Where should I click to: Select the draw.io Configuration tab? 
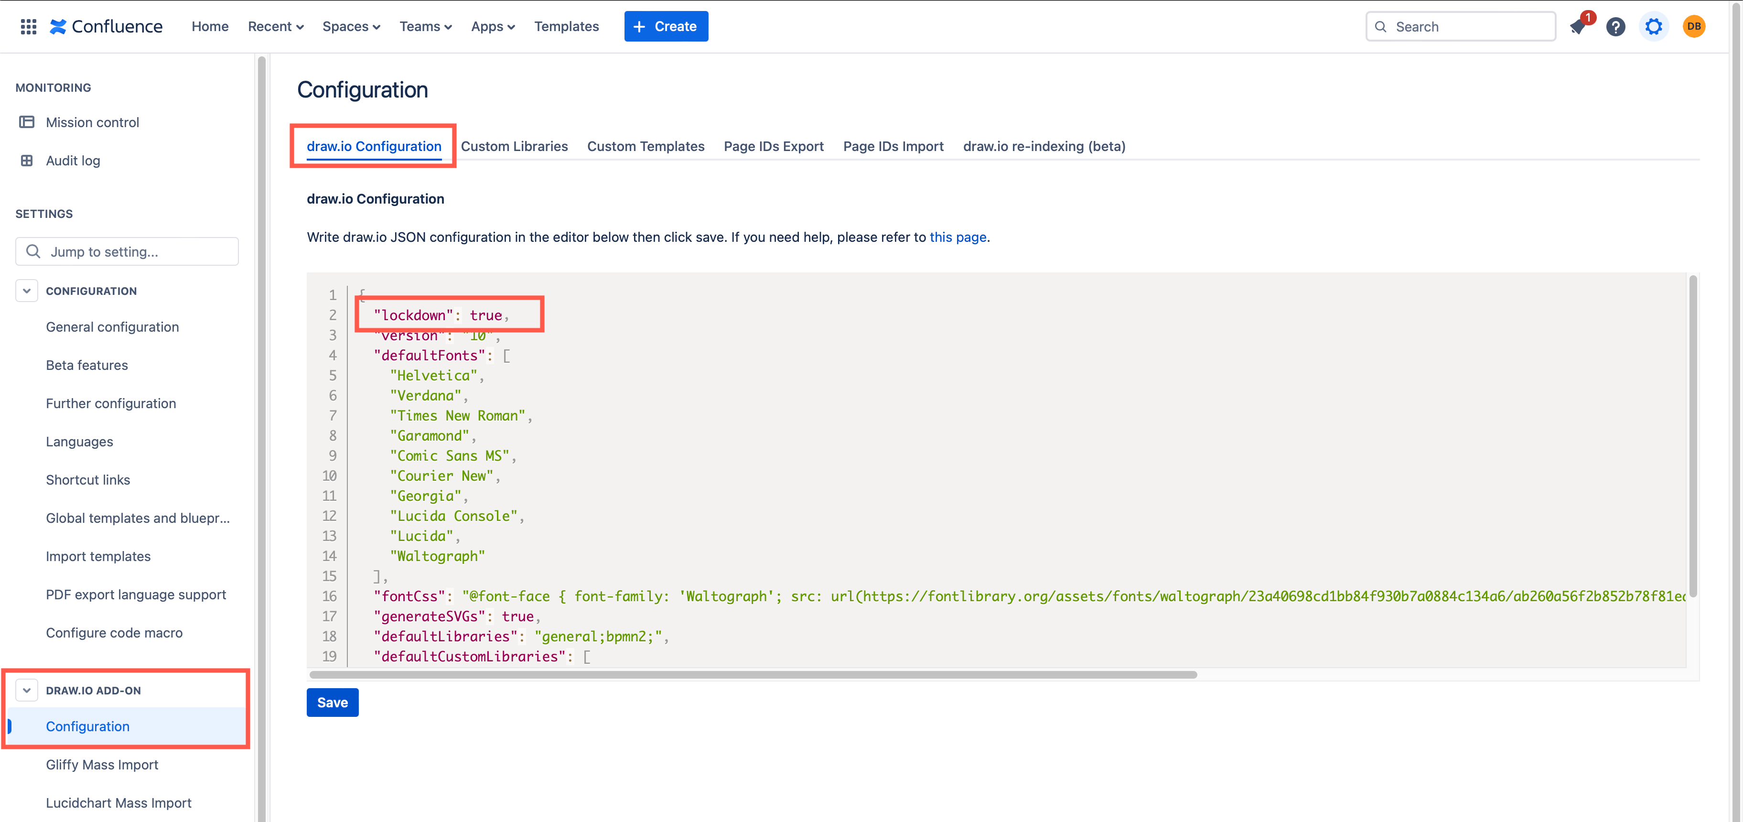(374, 146)
